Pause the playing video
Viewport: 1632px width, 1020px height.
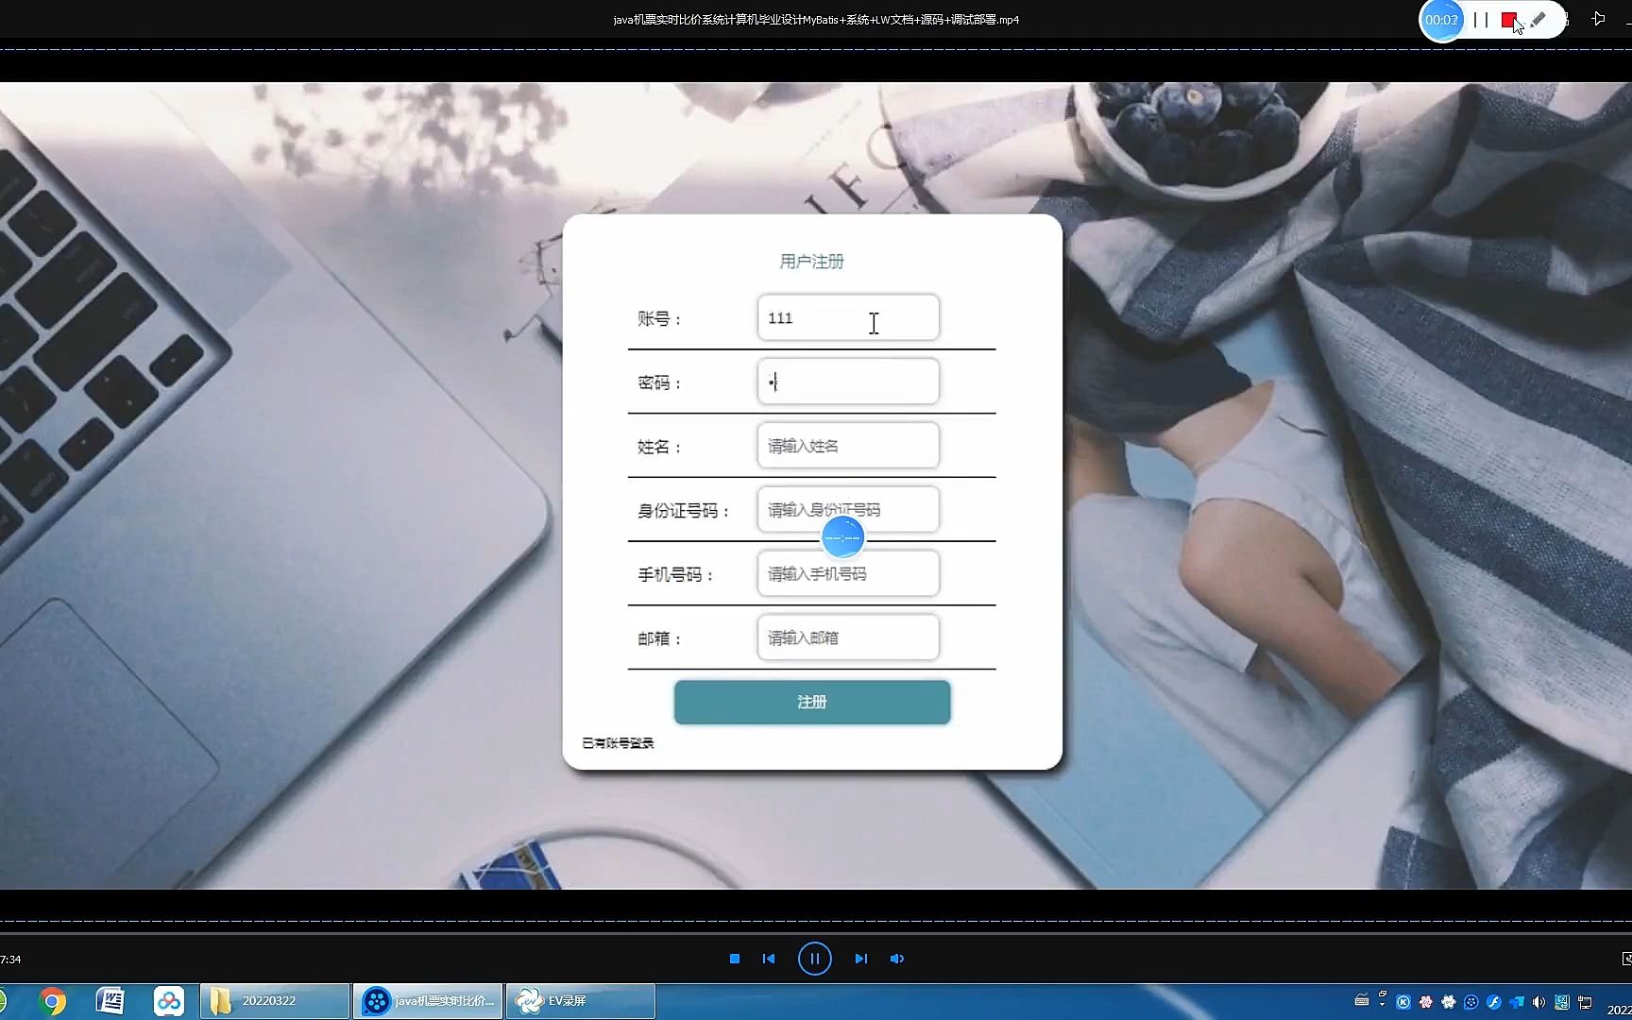pos(815,959)
